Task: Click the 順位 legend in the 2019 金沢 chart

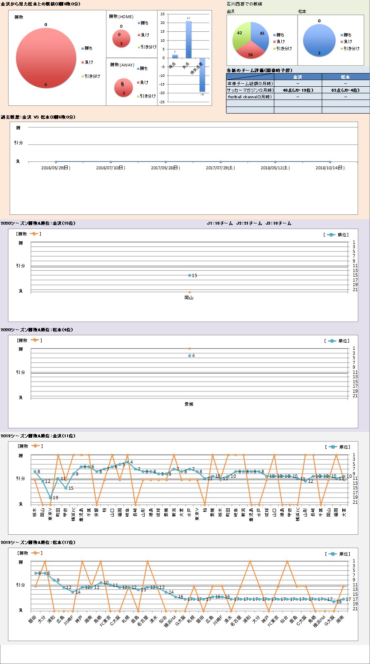Action: [338, 447]
